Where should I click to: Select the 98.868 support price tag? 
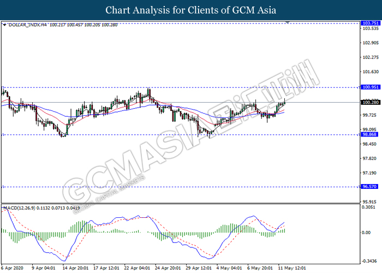click(369, 134)
